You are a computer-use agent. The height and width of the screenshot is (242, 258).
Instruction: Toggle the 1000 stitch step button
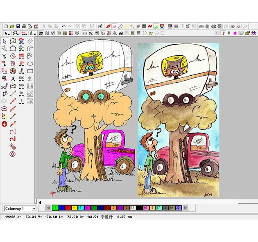click(x=21, y=79)
